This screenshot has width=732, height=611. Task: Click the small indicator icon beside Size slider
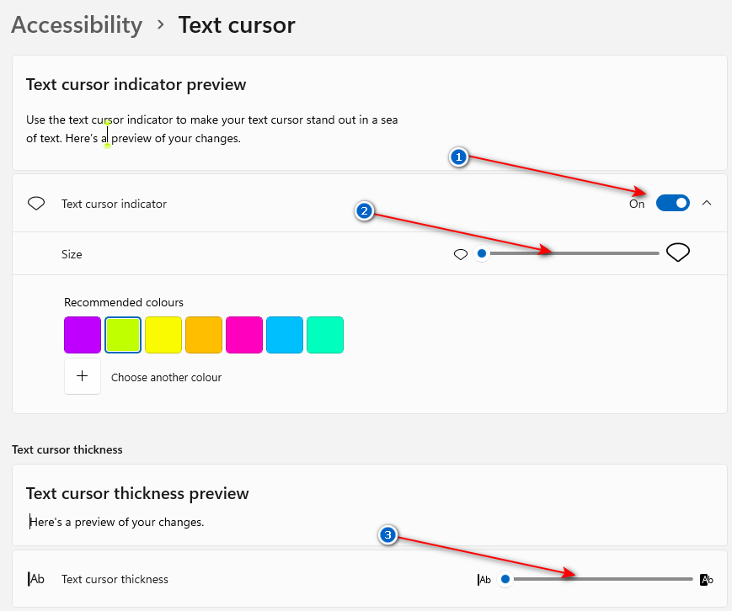point(461,254)
